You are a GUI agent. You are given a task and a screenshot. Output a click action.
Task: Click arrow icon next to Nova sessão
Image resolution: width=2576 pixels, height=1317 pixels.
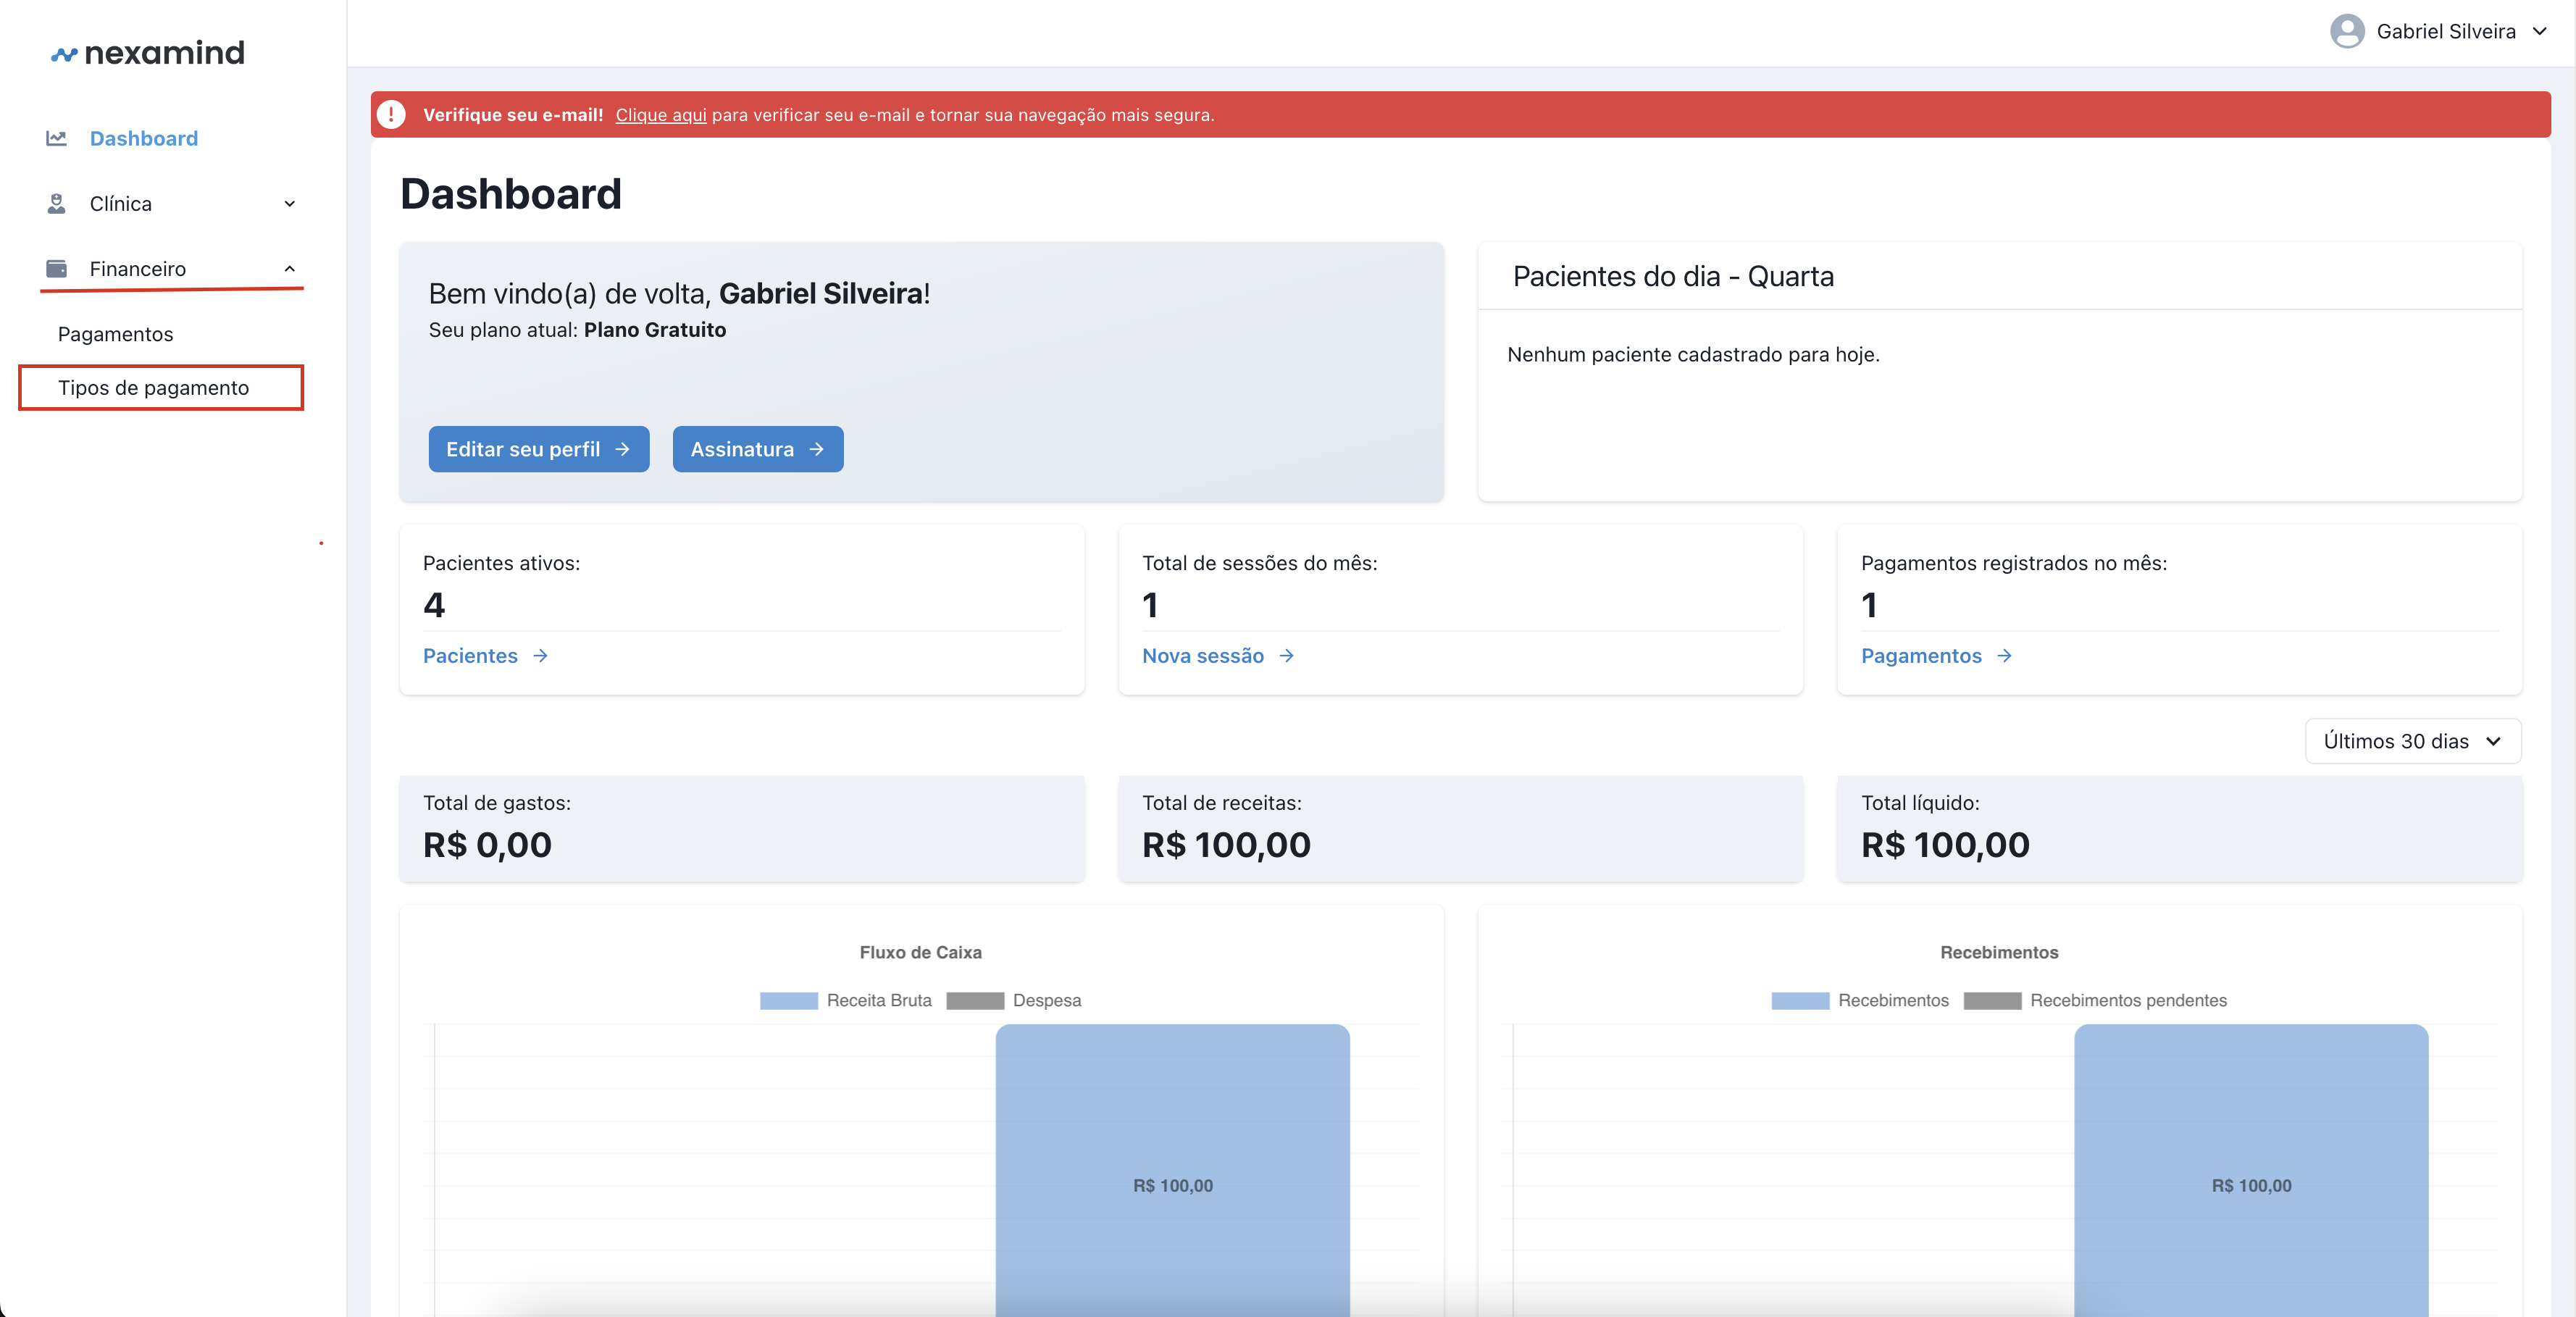(x=1287, y=656)
